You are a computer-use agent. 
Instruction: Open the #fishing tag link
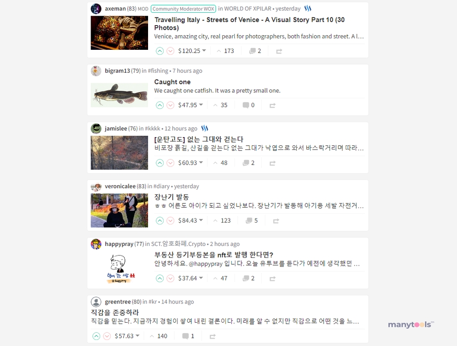[158, 71]
